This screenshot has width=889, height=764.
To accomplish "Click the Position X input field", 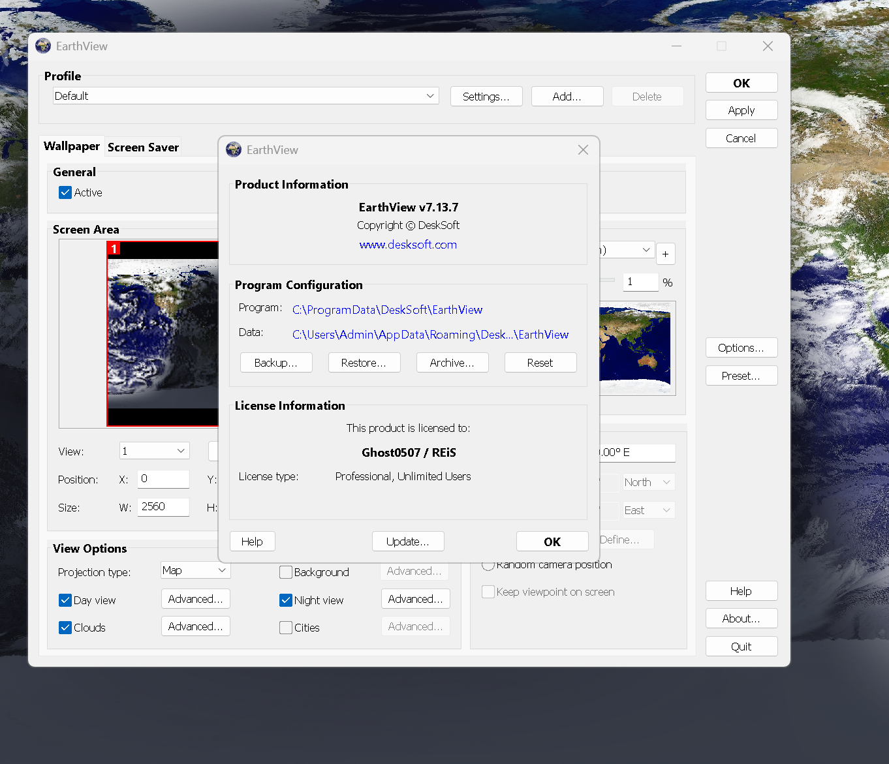I will 163,479.
